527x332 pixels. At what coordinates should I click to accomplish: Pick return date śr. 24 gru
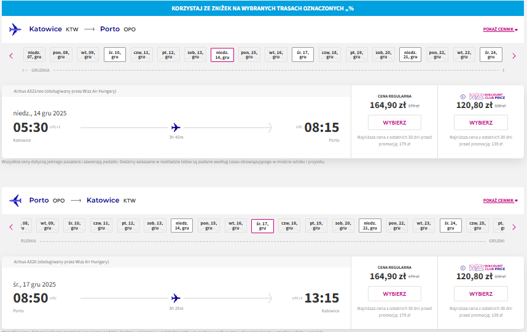pos(450,226)
